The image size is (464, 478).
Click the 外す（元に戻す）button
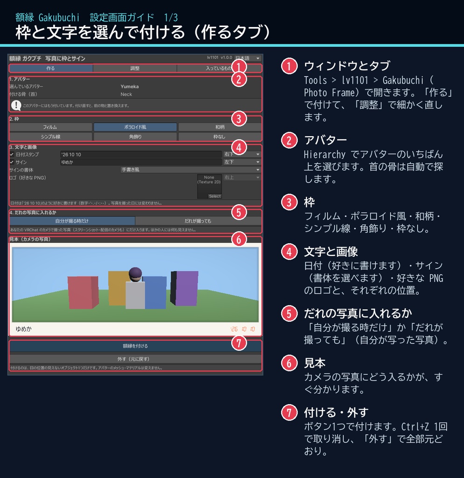pyautogui.click(x=135, y=359)
